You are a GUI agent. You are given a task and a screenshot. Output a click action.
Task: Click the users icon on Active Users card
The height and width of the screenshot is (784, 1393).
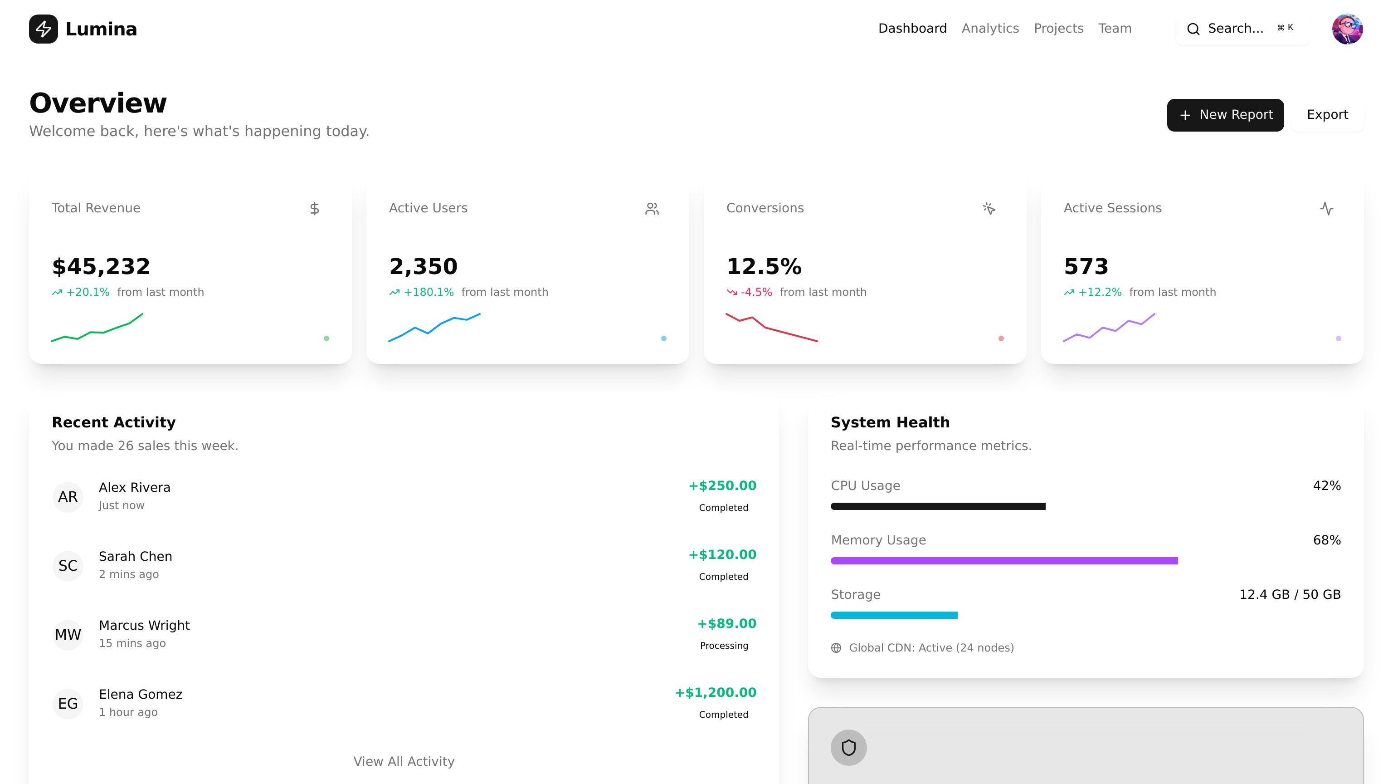[652, 208]
